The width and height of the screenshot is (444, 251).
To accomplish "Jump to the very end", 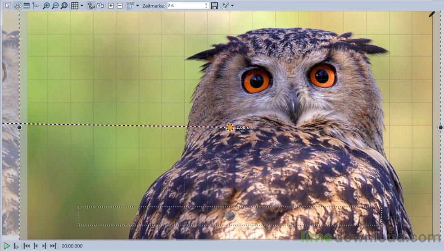I will click(x=53, y=246).
